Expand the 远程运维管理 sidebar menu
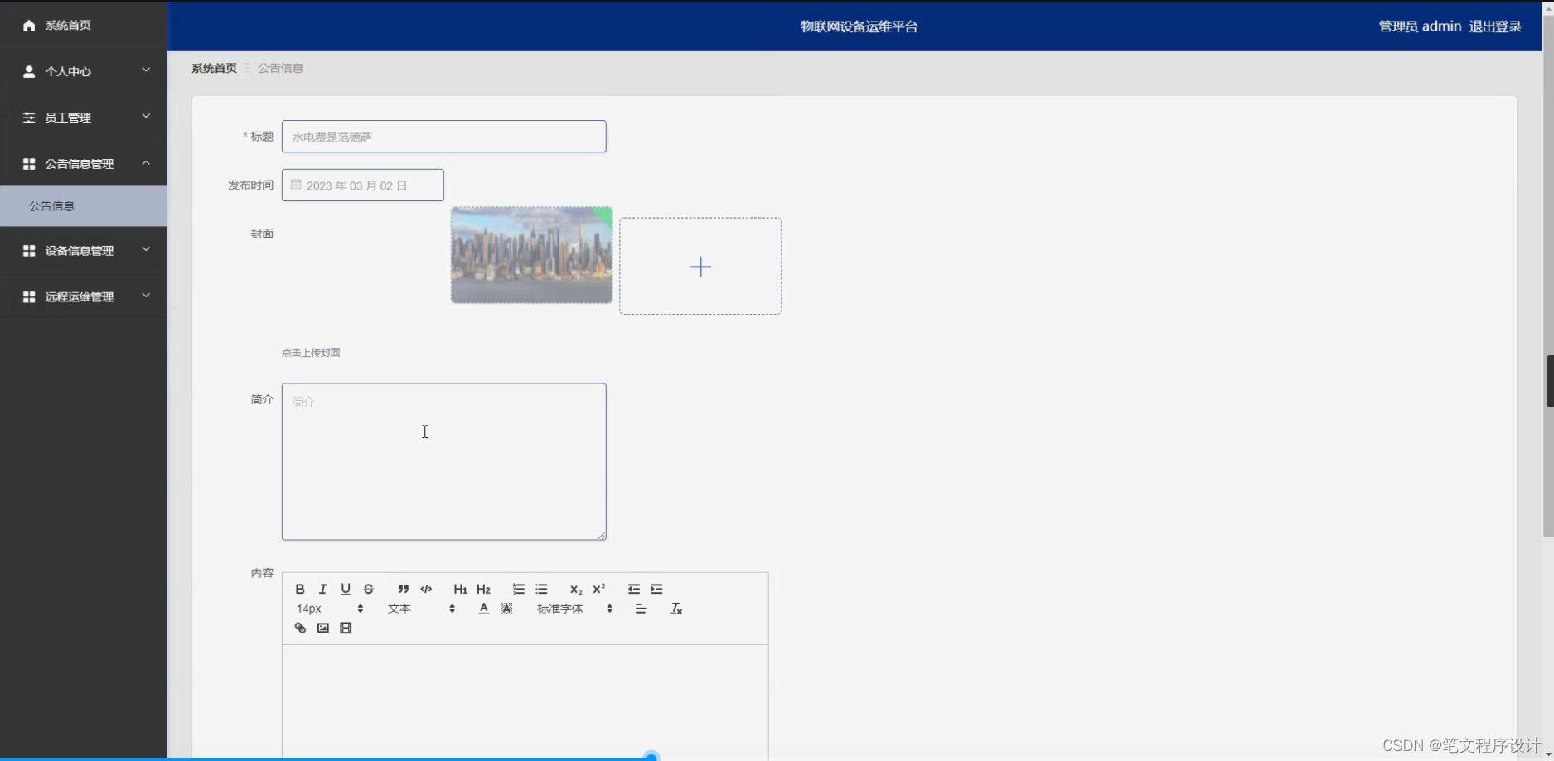1554x761 pixels. click(x=84, y=296)
